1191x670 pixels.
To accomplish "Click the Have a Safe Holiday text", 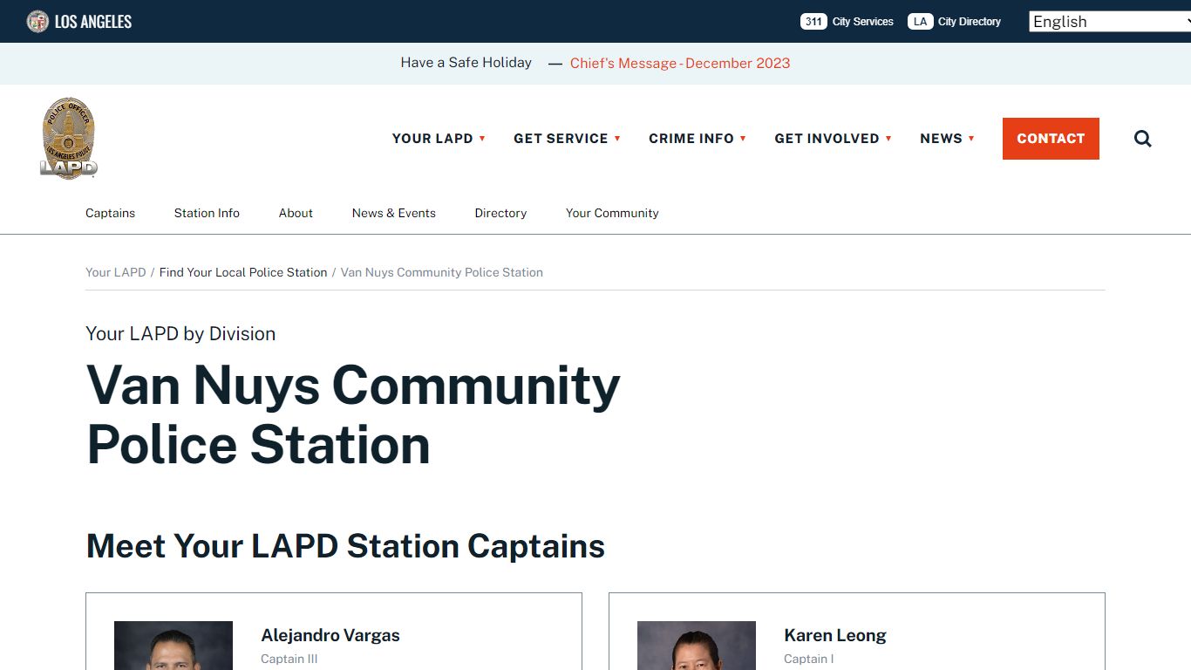I will click(x=466, y=63).
